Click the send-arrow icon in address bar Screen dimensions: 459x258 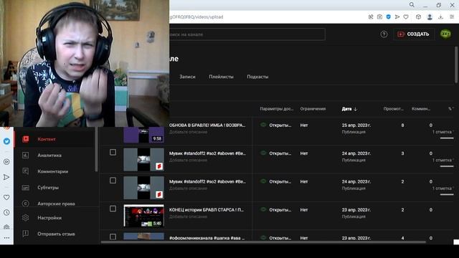click(x=397, y=17)
